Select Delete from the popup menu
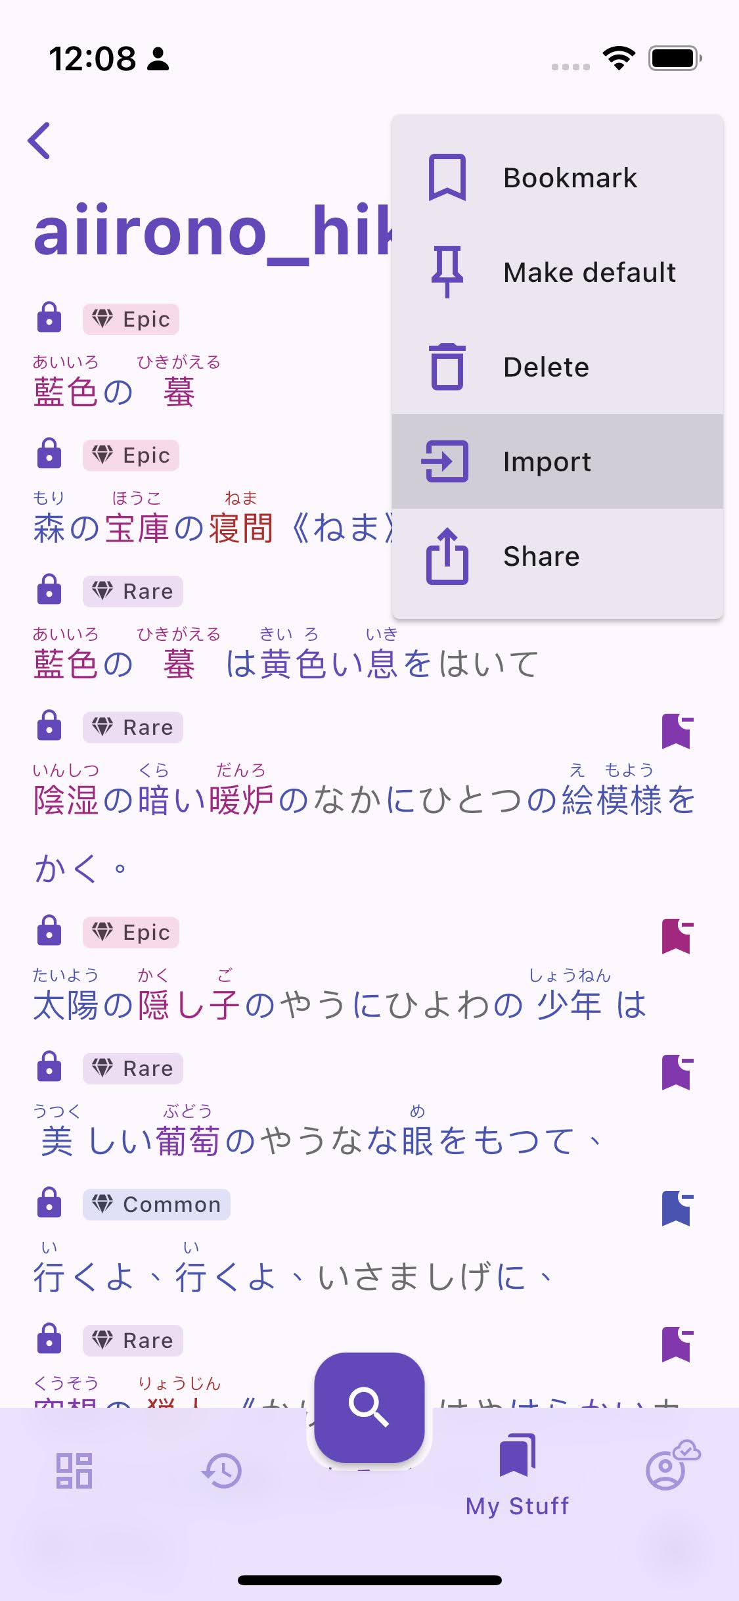The height and width of the screenshot is (1601, 739). 558,367
